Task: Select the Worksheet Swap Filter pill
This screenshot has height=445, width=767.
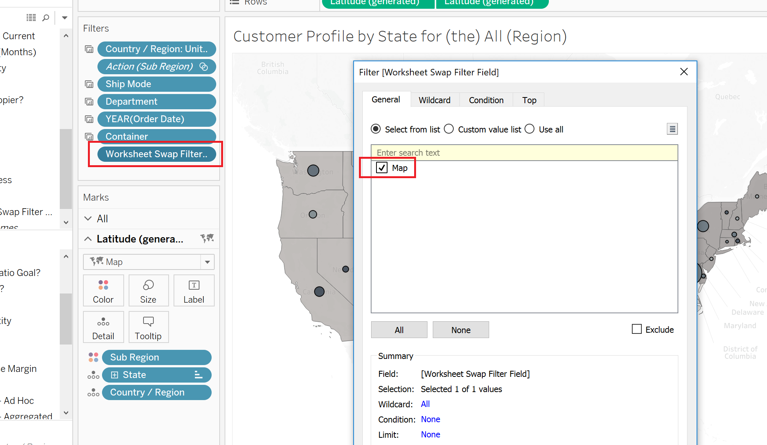Action: 157,154
